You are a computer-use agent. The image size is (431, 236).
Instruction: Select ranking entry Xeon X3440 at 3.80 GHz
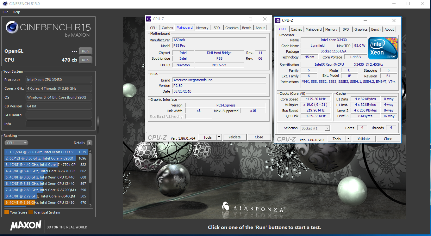coord(46,177)
